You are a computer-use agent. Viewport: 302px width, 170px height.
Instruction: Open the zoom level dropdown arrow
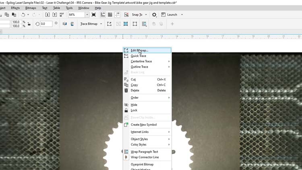(x=87, y=15)
